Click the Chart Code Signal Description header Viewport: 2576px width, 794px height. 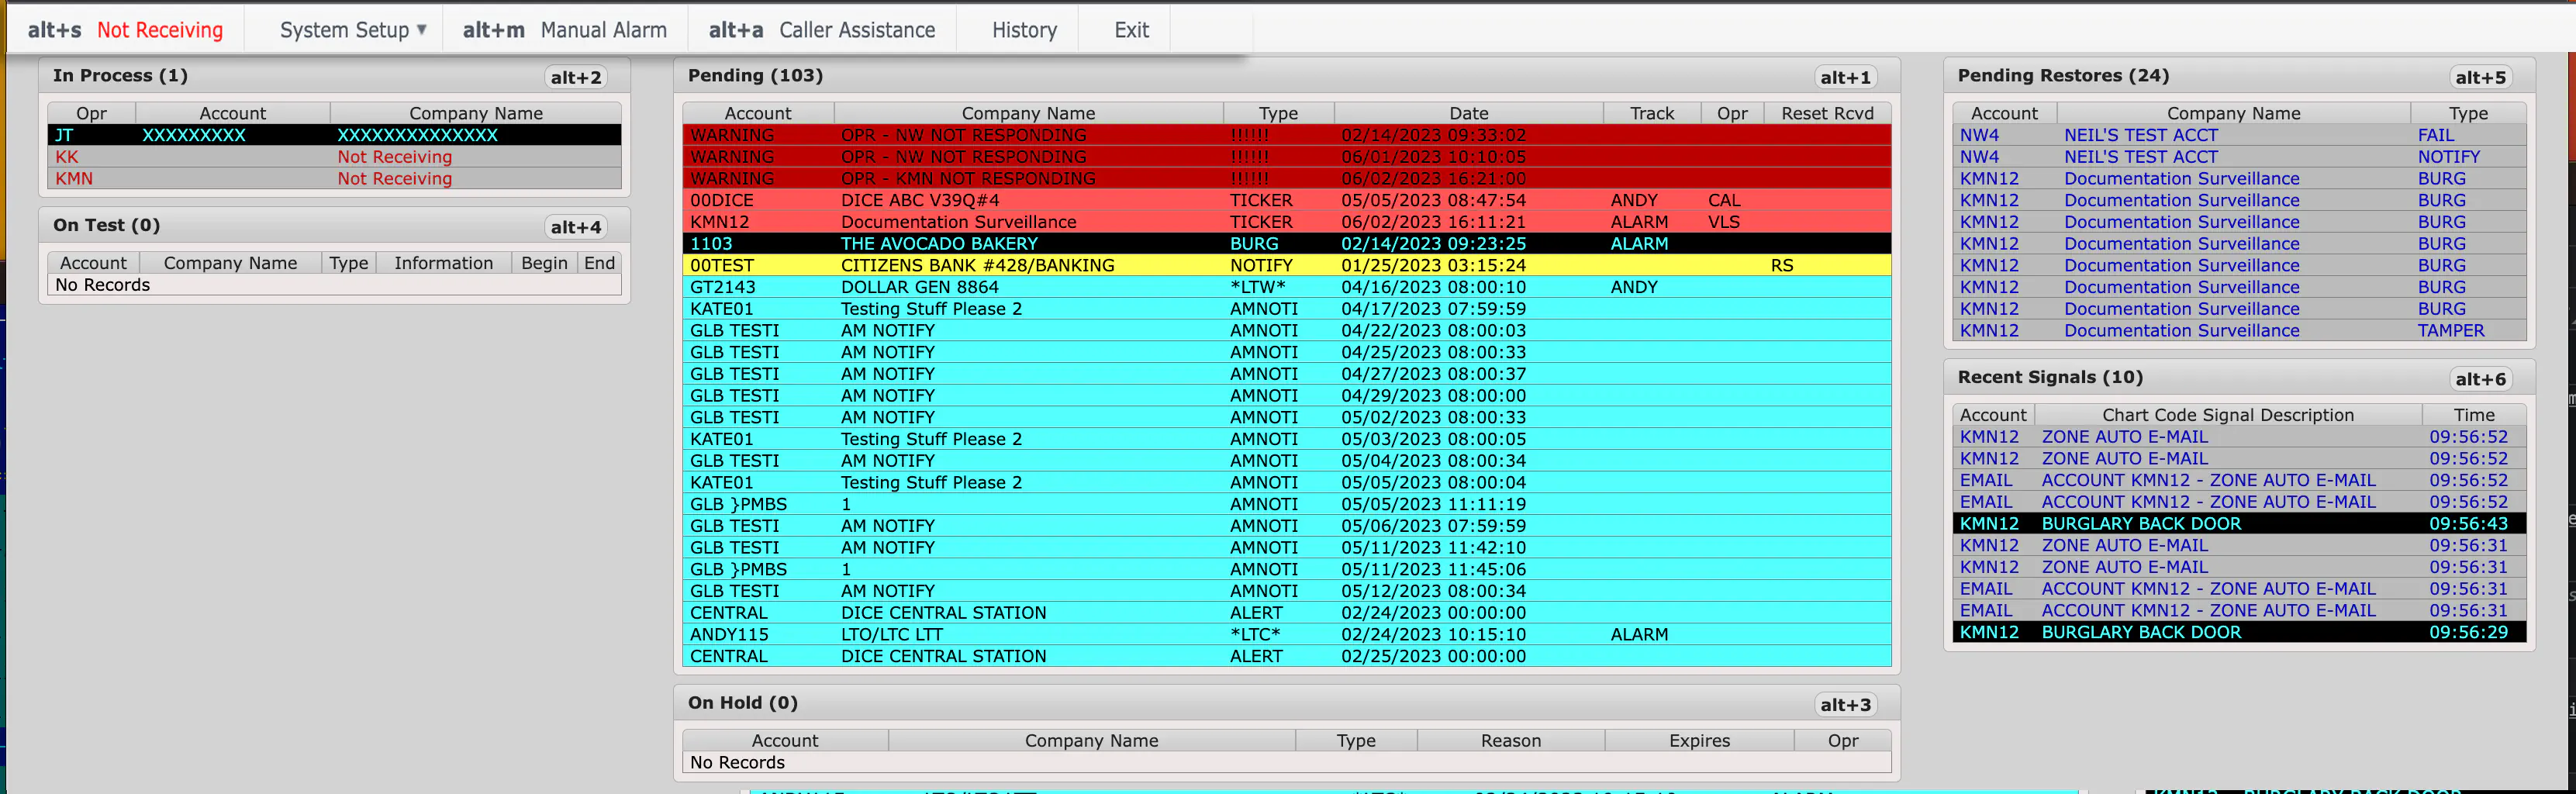[2228, 415]
